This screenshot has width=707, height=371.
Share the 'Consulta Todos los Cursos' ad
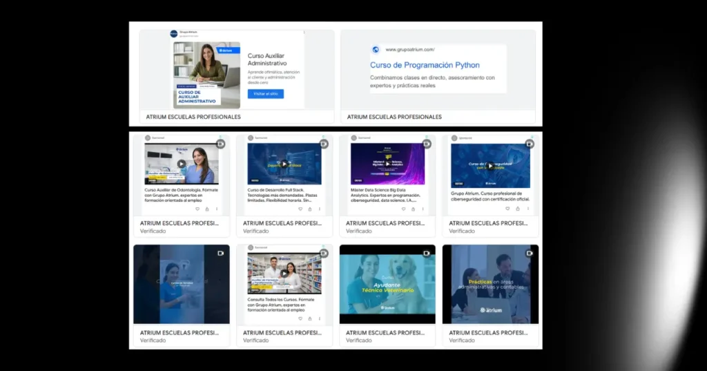310,318
